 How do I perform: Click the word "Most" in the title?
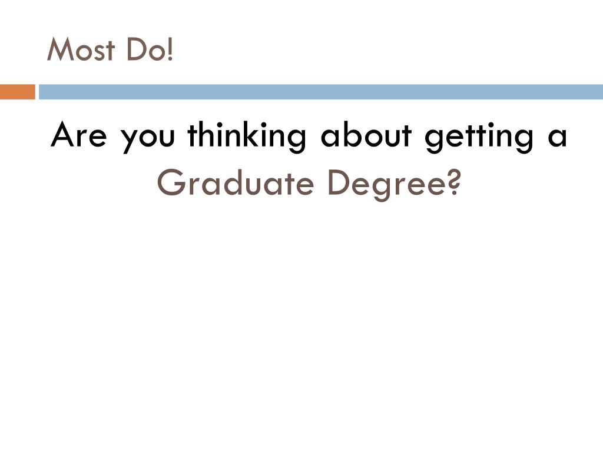click(x=81, y=49)
